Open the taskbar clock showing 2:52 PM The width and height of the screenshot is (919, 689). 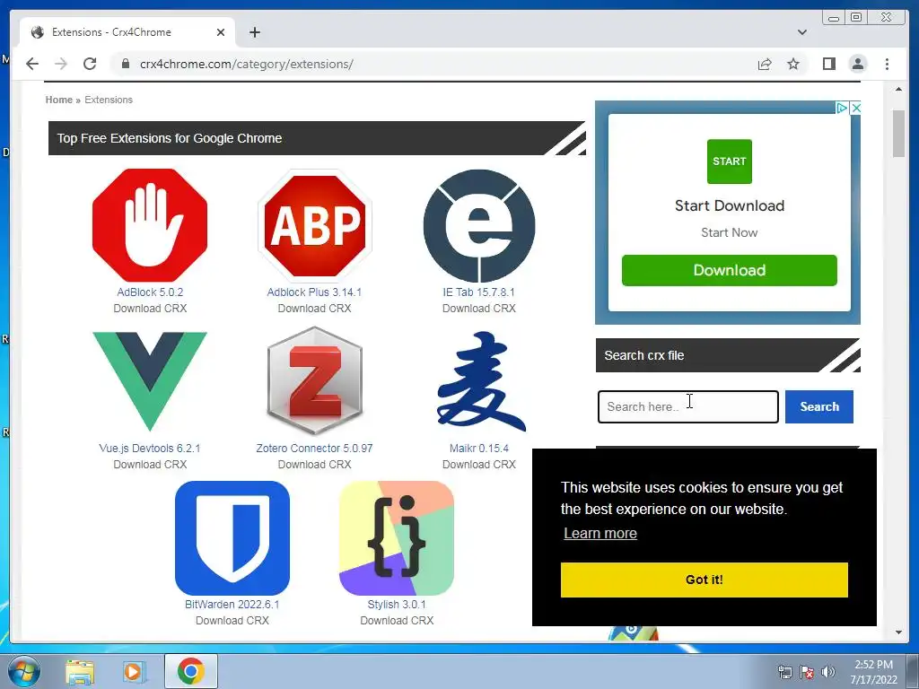pyautogui.click(x=873, y=672)
